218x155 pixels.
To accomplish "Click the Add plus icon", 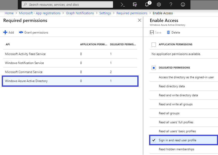I will coord(5,32).
